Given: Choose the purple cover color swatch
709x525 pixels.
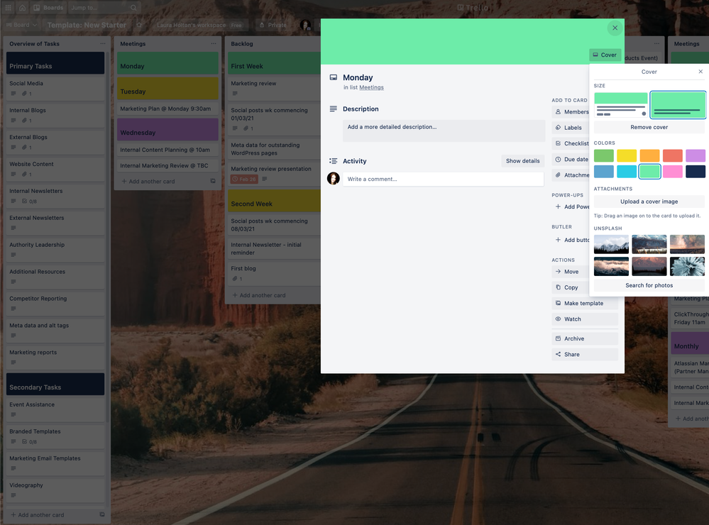Looking at the screenshot, I should click(696, 155).
